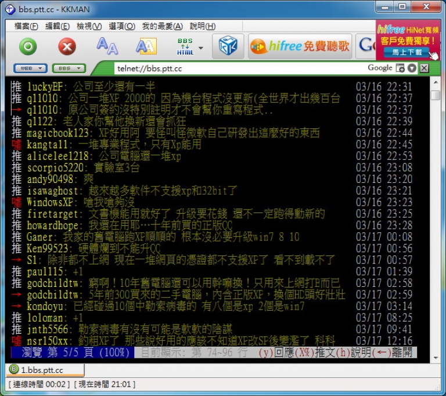This screenshot has height=396, width=446.
Task: Click the q1122 comment line
Action: (211, 121)
